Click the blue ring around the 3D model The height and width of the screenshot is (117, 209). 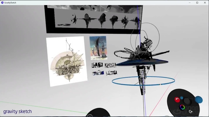(x=143, y=81)
